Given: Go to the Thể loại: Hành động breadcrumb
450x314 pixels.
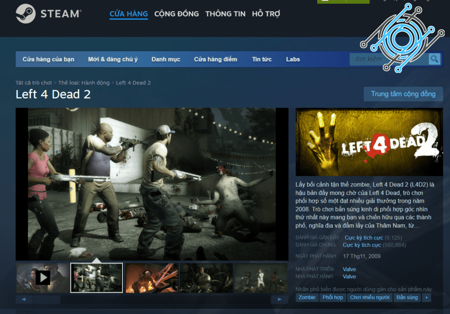Looking at the screenshot, I should [x=84, y=83].
